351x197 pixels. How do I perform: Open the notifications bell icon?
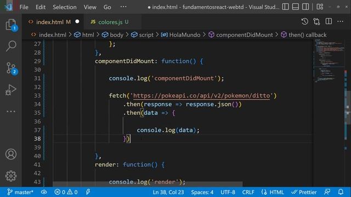tap(341, 192)
